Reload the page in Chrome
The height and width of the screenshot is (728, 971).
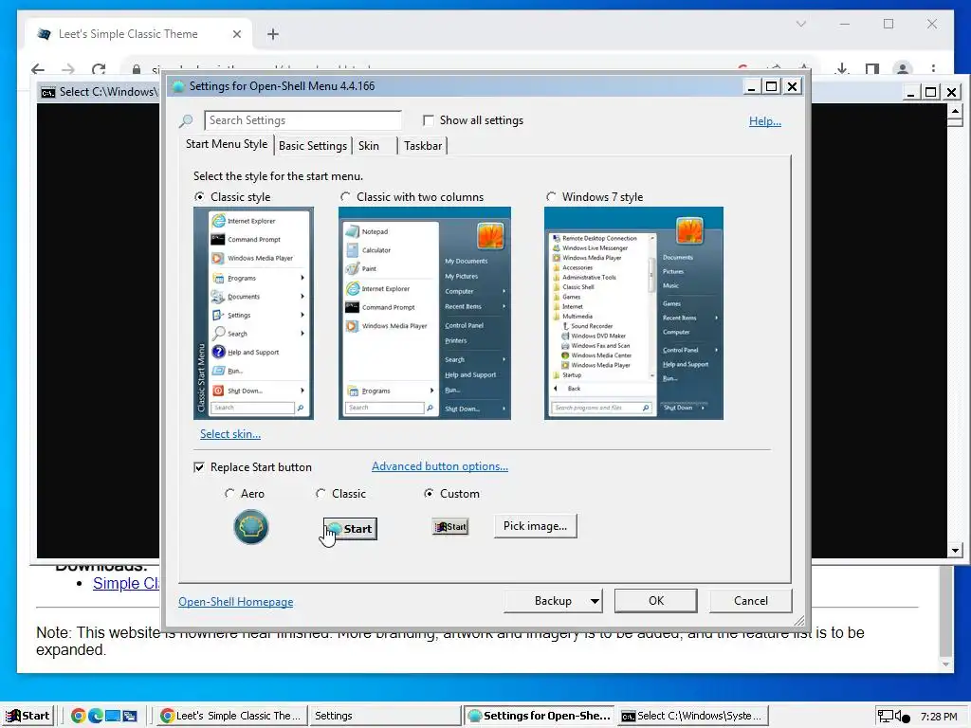point(99,69)
